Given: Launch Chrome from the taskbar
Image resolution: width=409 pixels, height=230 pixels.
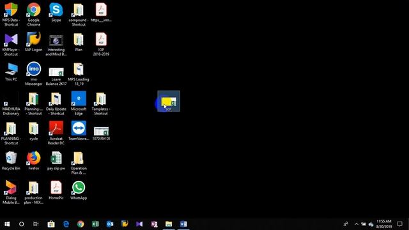Looking at the screenshot, I should tap(81, 224).
